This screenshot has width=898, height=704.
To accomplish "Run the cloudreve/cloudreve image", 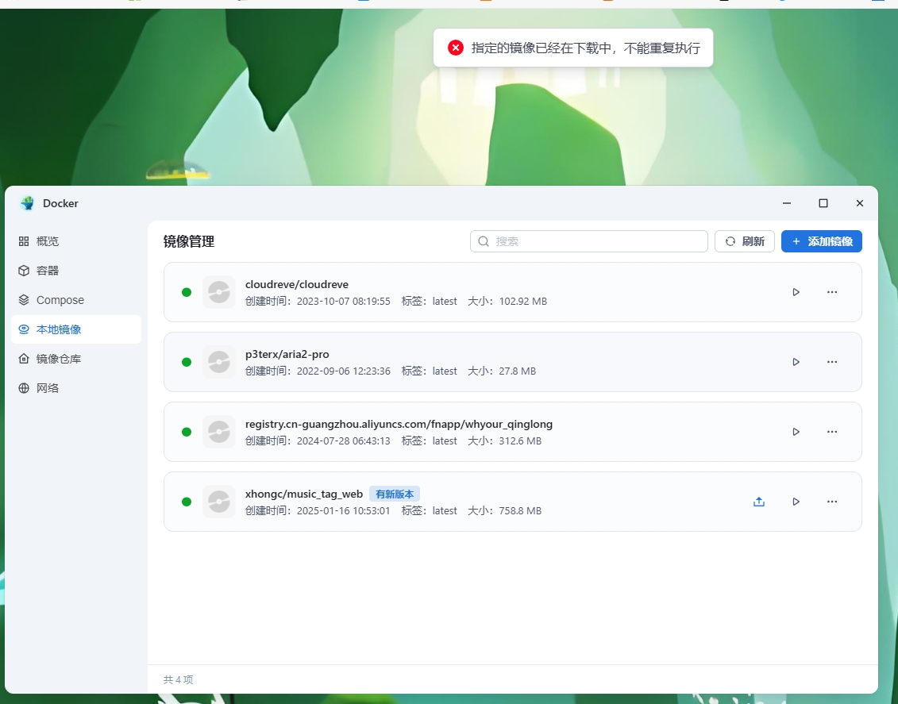I will 796,292.
